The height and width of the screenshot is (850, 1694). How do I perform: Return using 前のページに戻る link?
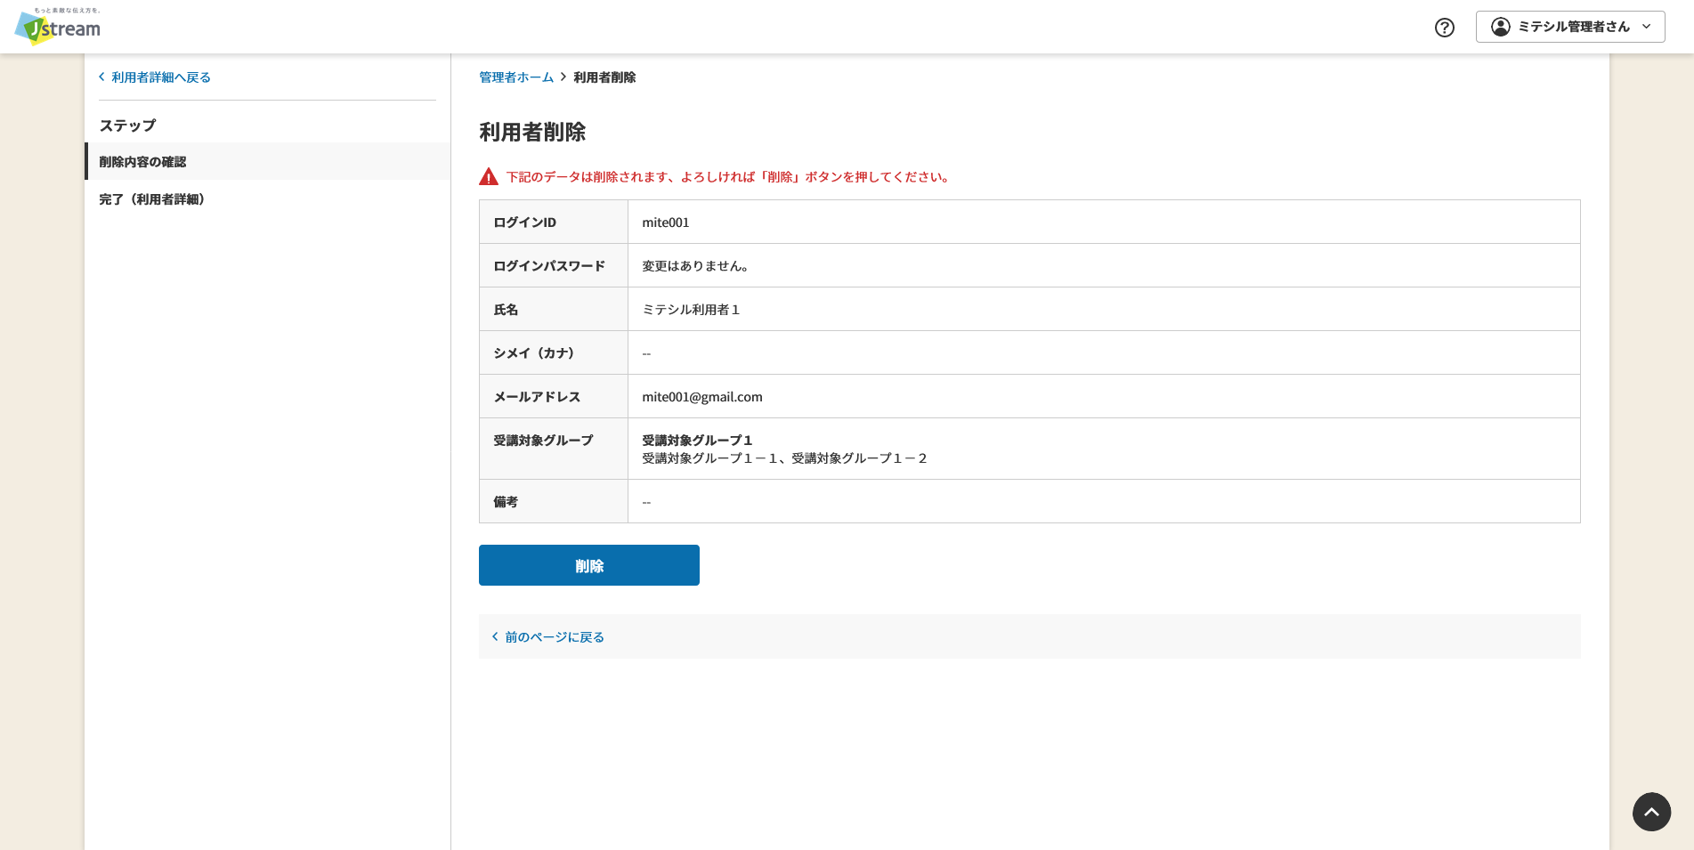pos(548,636)
